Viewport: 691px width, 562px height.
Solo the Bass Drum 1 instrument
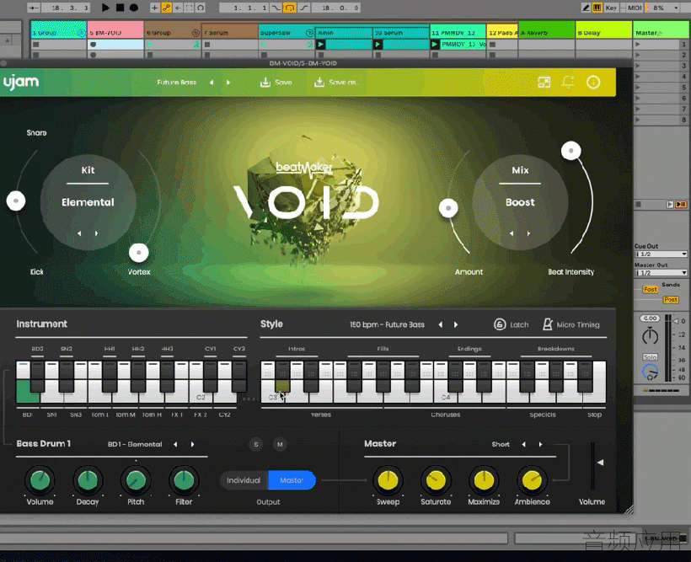coord(256,444)
